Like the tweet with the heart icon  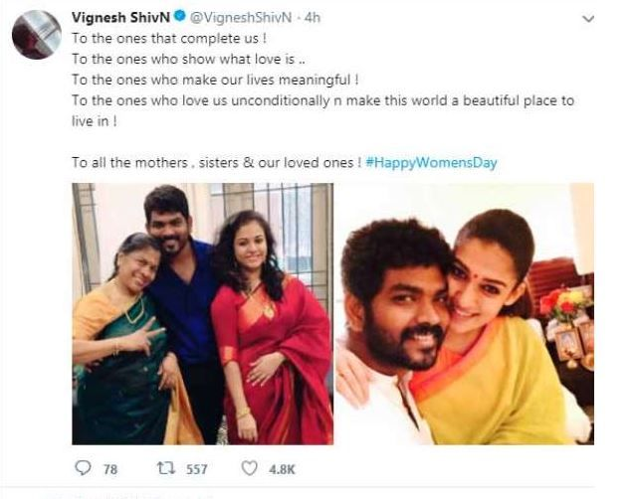pos(250,469)
